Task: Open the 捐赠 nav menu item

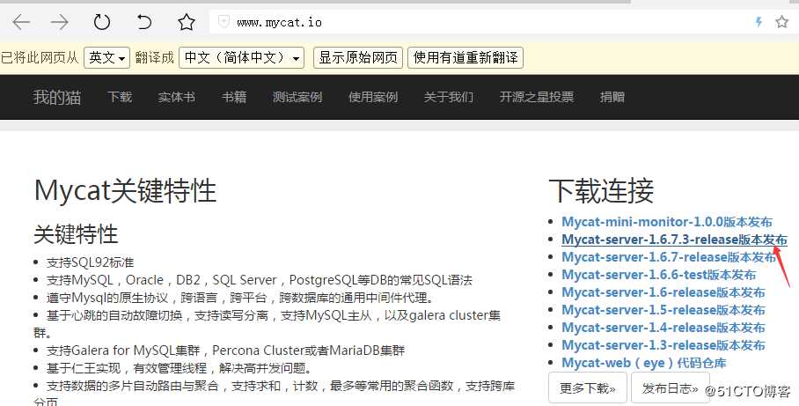Action: point(612,97)
